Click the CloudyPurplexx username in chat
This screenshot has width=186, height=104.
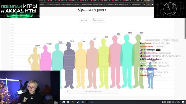click(152, 59)
